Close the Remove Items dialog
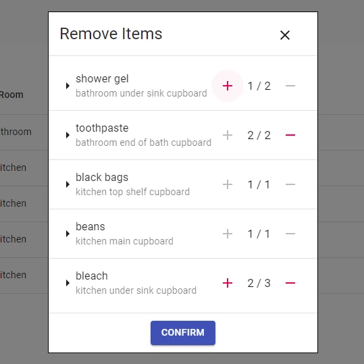Viewport: 364px width, 364px height. [285, 35]
